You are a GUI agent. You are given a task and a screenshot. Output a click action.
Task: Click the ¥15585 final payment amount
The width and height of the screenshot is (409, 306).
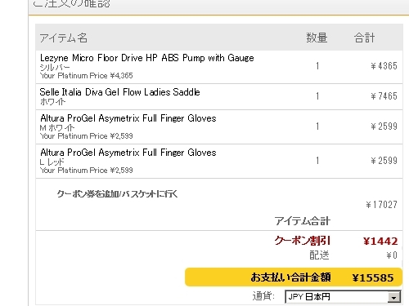[x=373, y=278]
